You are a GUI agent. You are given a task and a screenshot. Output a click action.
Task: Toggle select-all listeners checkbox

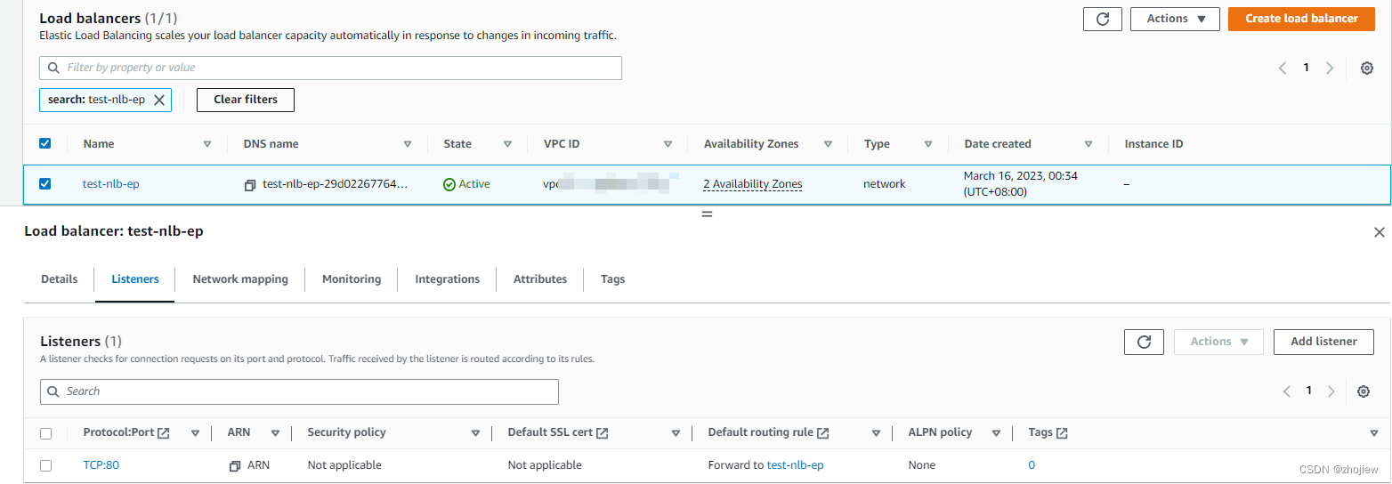[46, 433]
